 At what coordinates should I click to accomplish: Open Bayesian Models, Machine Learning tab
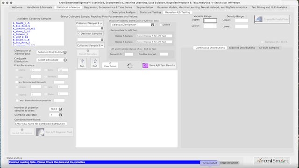(x=202, y=7)
